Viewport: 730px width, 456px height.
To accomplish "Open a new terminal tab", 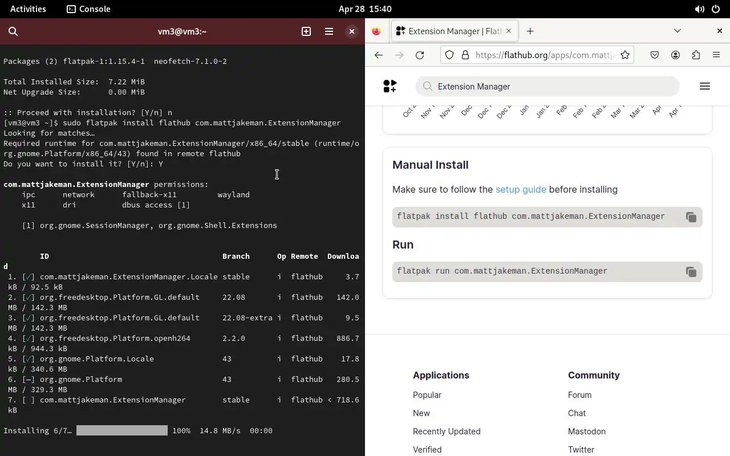I will [306, 31].
